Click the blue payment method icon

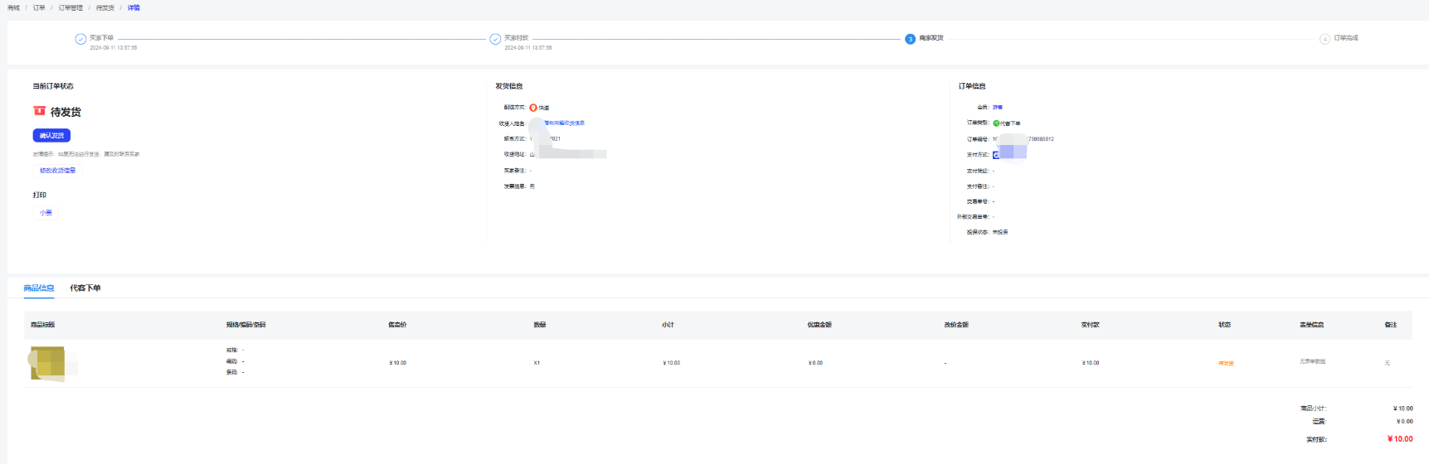click(x=996, y=155)
